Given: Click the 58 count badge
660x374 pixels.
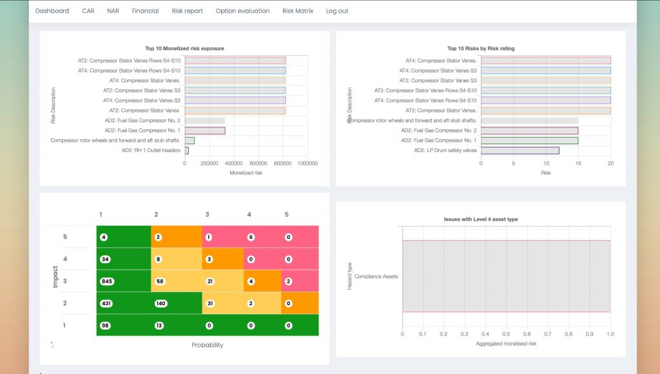Looking at the screenshot, I should (x=160, y=281).
